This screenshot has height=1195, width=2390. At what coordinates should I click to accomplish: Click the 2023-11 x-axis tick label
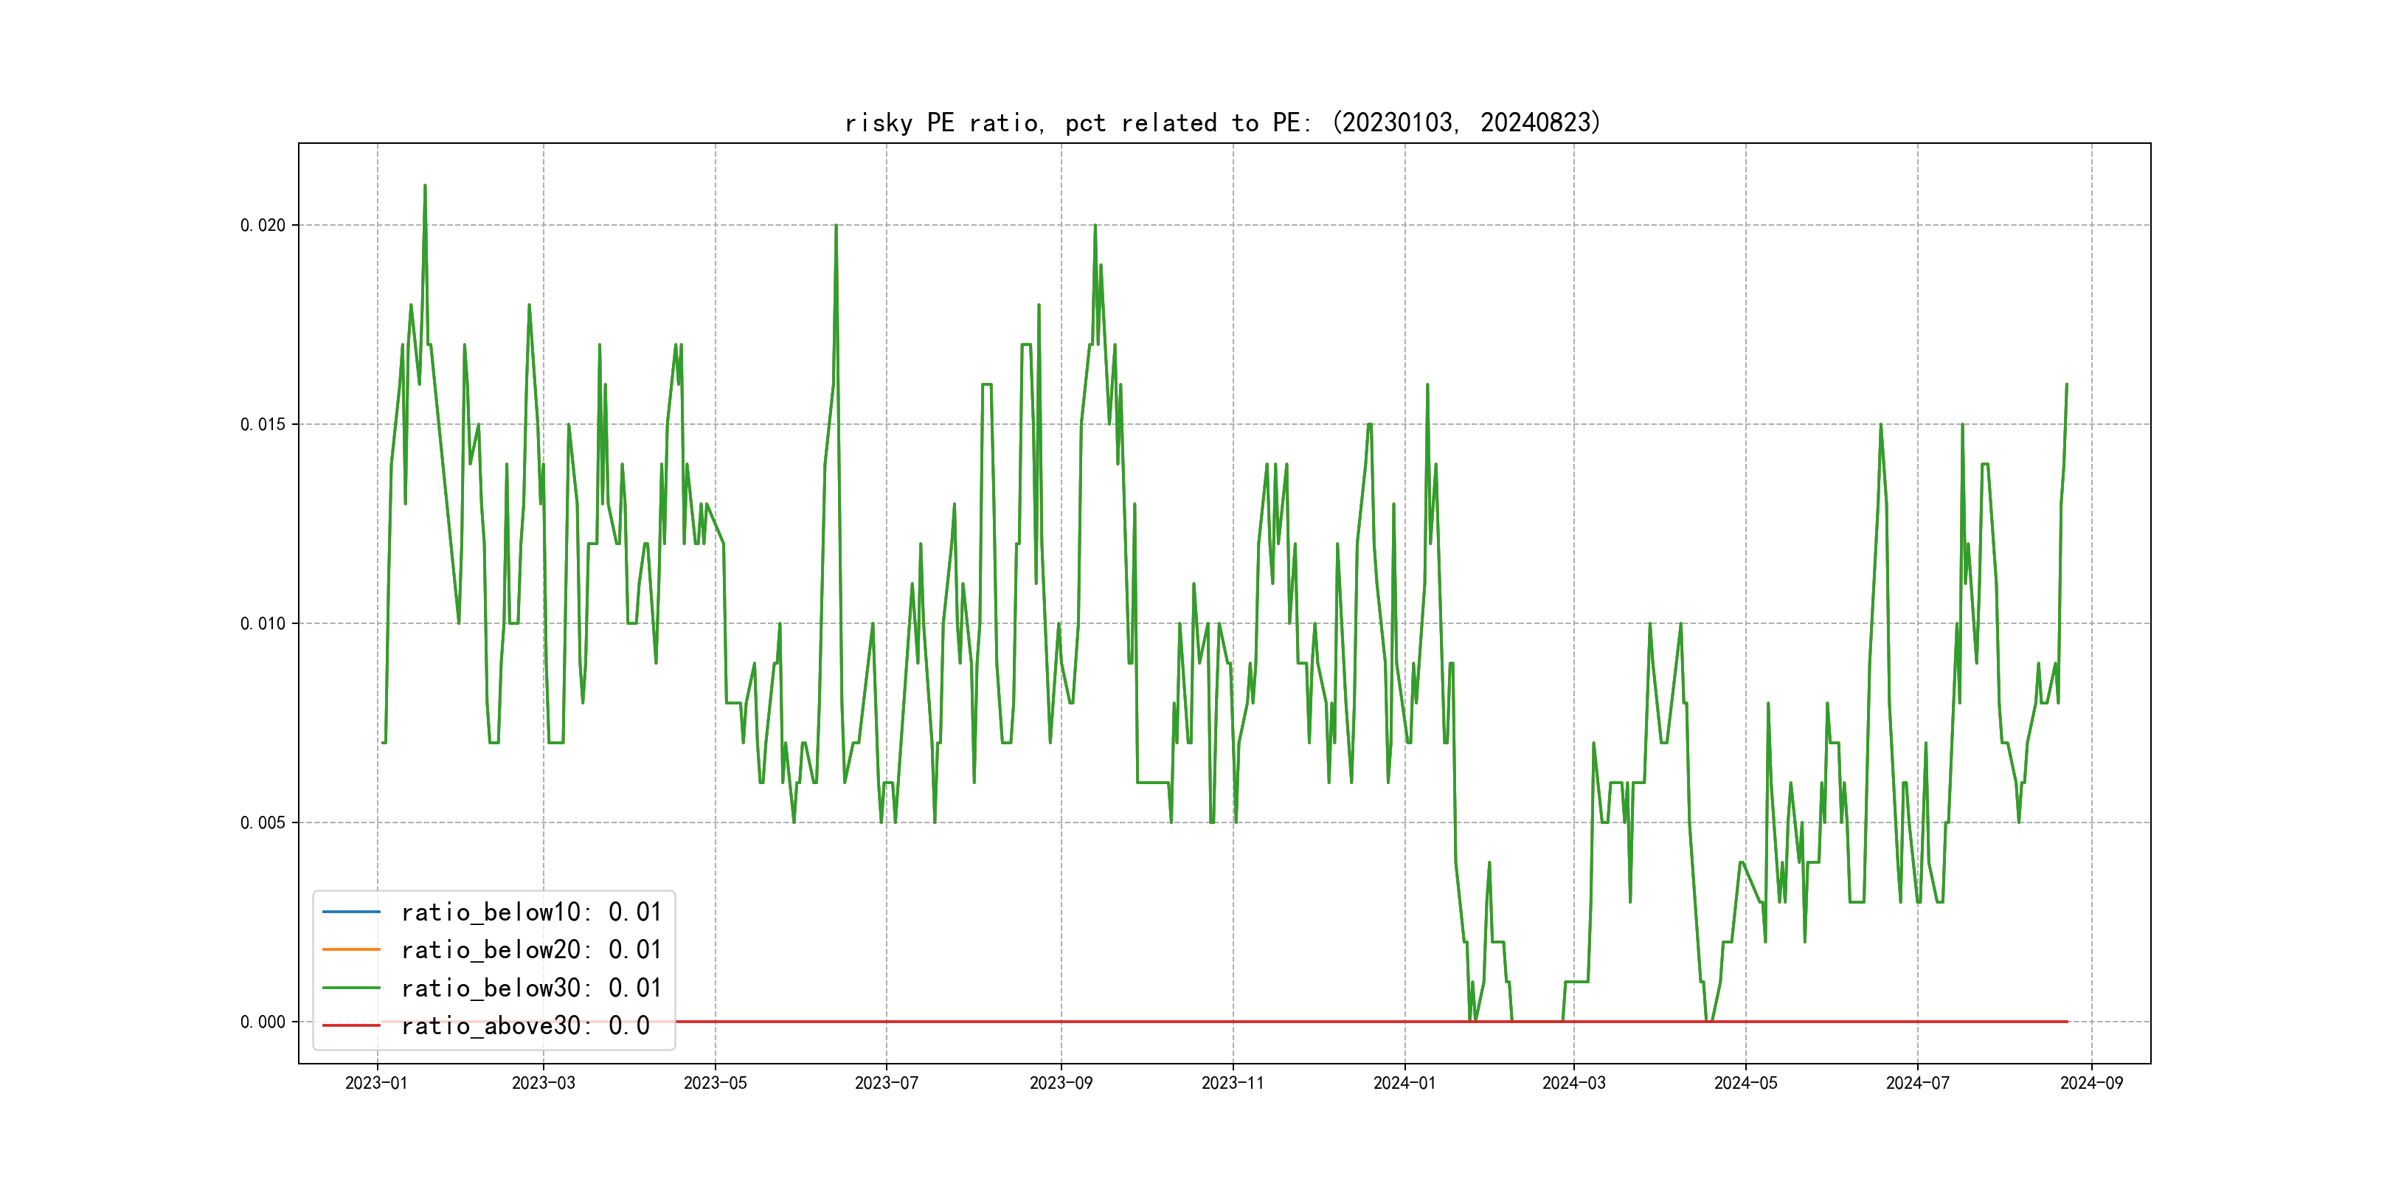(x=1232, y=1084)
